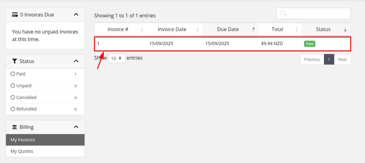Image resolution: width=365 pixels, height=163 pixels.
Task: Click the credit card icon beside Invoices Due
Action: point(15,15)
